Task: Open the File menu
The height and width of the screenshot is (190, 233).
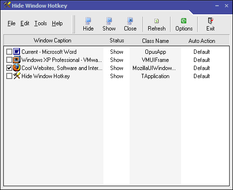Action: pos(11,23)
